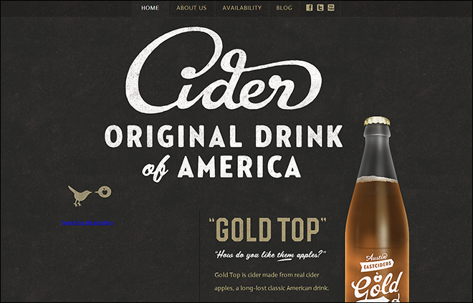The height and width of the screenshot is (303, 473).
Task: Select the "Gold Top" product heading
Action: coord(267,230)
